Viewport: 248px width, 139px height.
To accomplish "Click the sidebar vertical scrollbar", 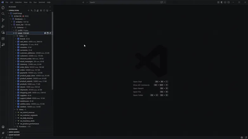I will 52,51.
